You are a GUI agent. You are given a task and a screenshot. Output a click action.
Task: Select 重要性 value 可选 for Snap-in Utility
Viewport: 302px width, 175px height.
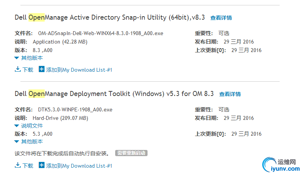click(x=224, y=33)
